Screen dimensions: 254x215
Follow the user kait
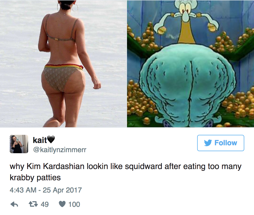221,143
